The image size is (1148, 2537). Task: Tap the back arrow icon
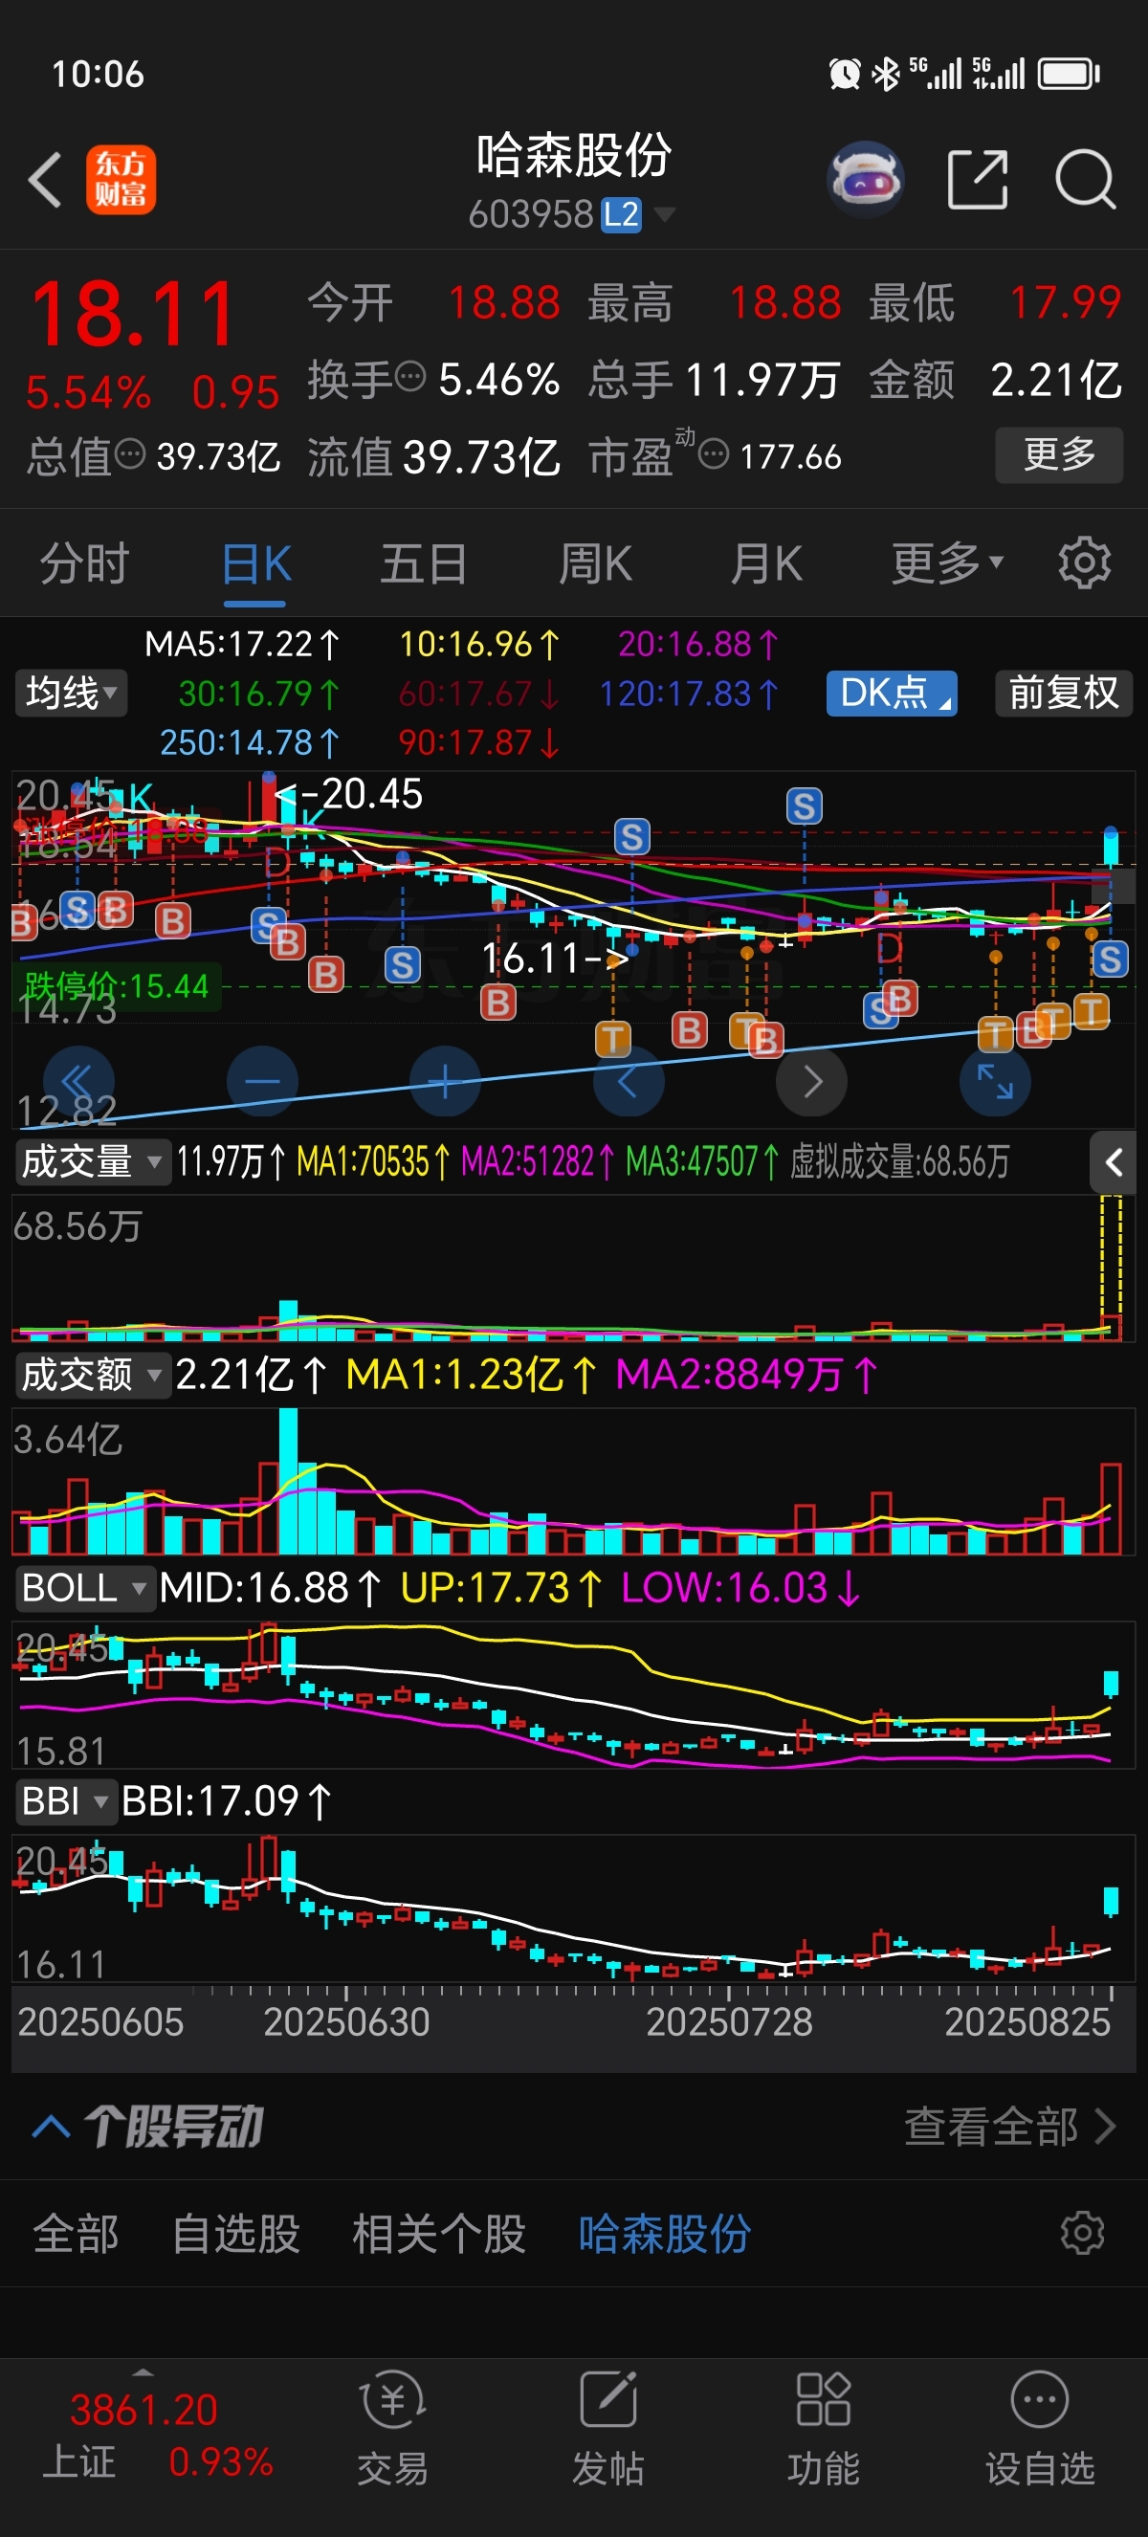(x=44, y=180)
